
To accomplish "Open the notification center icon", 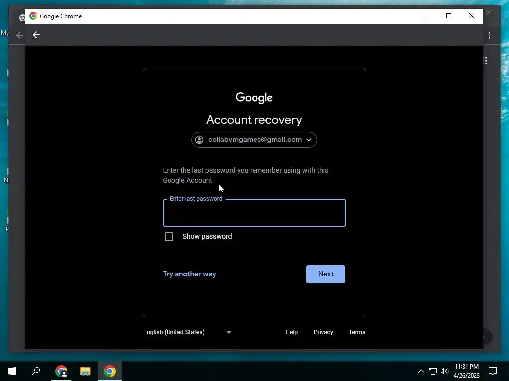I will click(x=493, y=371).
